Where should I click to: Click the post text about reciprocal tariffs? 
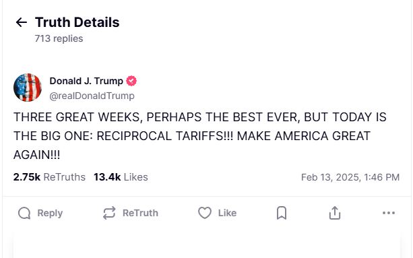(x=200, y=136)
